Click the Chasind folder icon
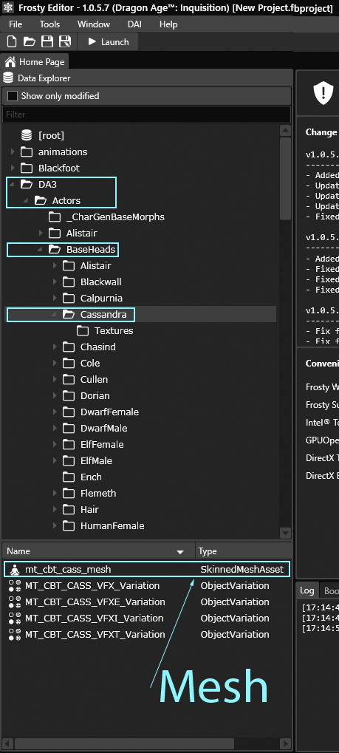Image resolution: width=339 pixels, height=753 pixels. click(x=69, y=347)
